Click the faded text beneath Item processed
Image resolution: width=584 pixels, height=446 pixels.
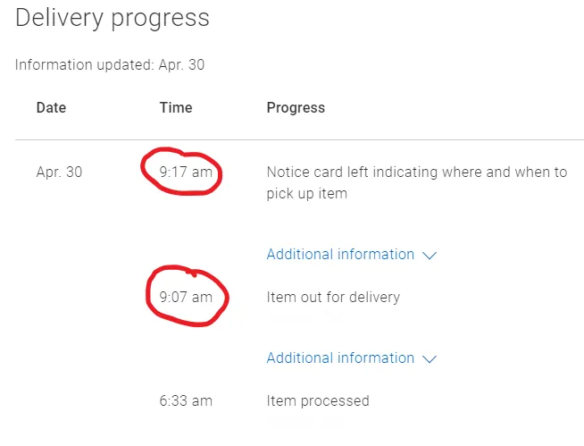(x=304, y=419)
